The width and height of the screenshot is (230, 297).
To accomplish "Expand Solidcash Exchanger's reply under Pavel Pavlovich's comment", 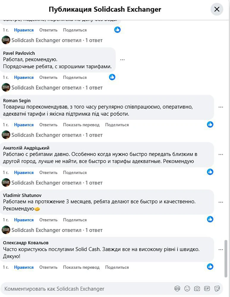I will (x=57, y=88).
